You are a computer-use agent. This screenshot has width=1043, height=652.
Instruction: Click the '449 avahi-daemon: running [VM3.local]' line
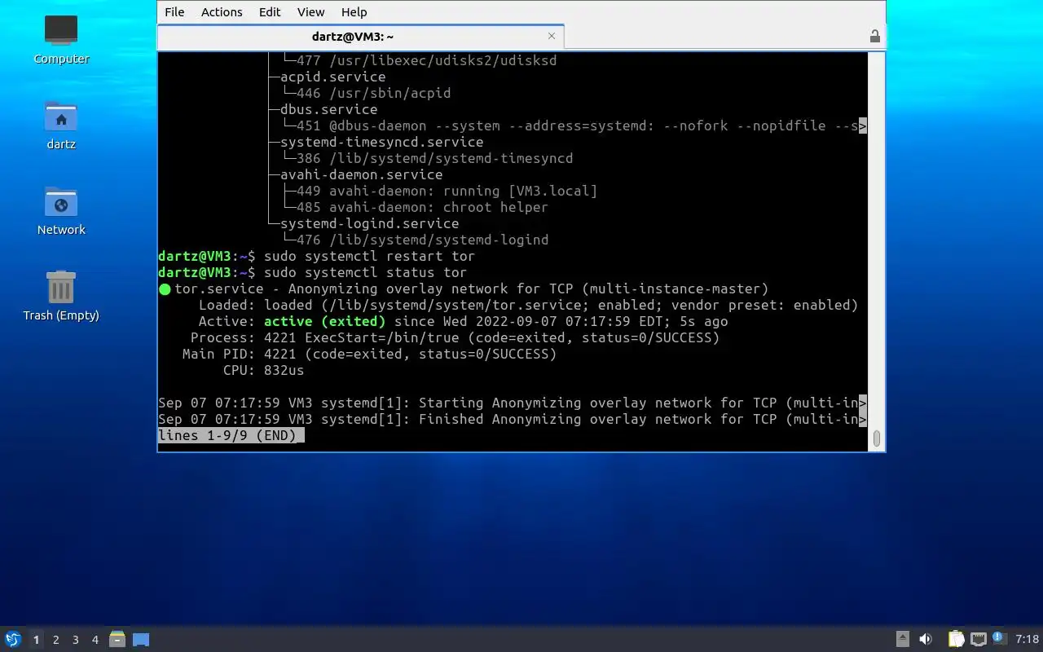[x=447, y=191]
